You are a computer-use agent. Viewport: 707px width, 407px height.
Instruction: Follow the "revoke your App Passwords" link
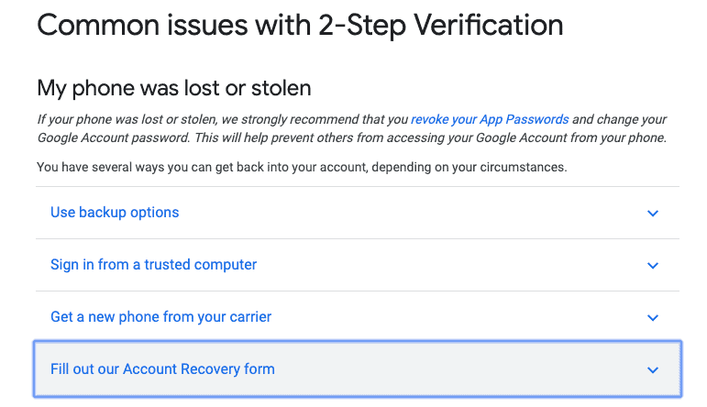[490, 120]
